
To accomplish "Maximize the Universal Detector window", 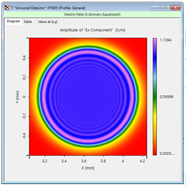I will (165, 8).
